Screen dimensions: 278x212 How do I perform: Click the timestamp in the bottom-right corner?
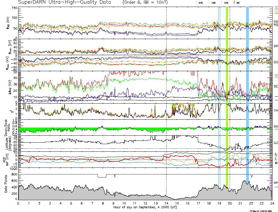coord(263,210)
